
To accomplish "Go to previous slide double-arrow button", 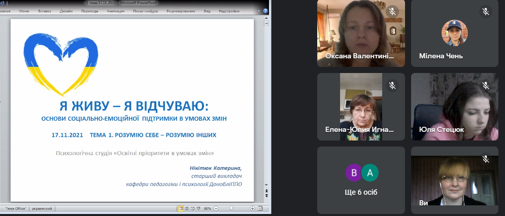I will pyautogui.click(x=266, y=191).
